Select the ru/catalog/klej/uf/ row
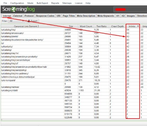Viewport: 147px width, 126px height. [74, 64]
